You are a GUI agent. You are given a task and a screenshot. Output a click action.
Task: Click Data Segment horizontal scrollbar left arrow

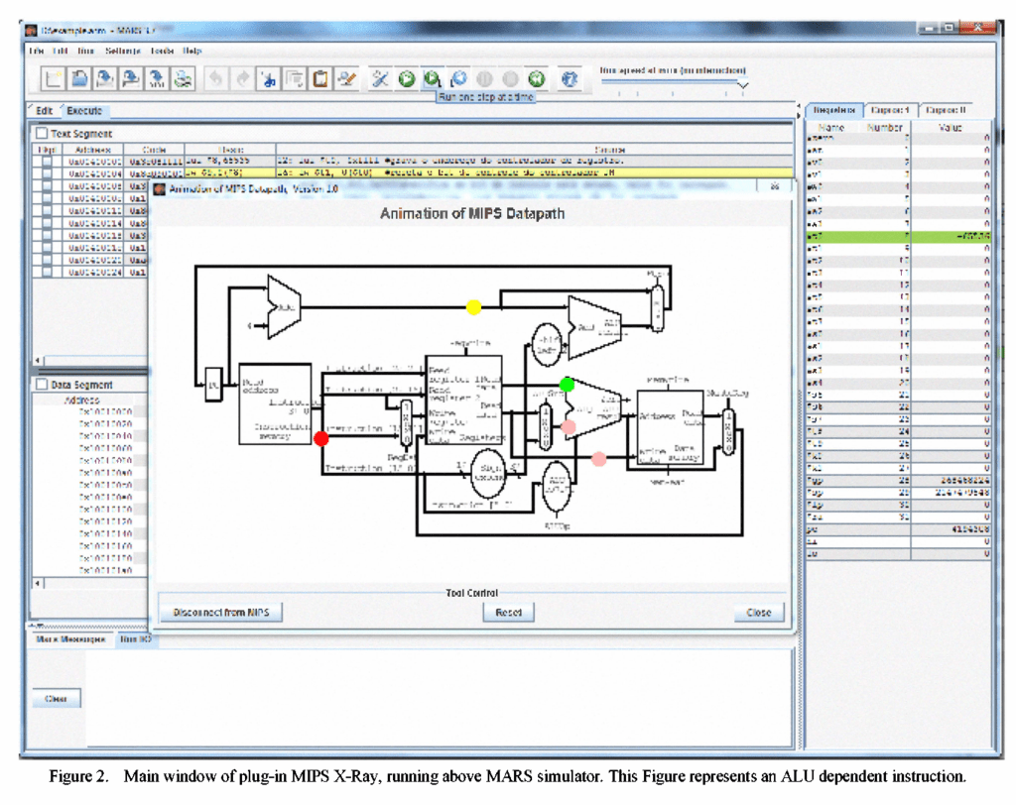pos(38,584)
